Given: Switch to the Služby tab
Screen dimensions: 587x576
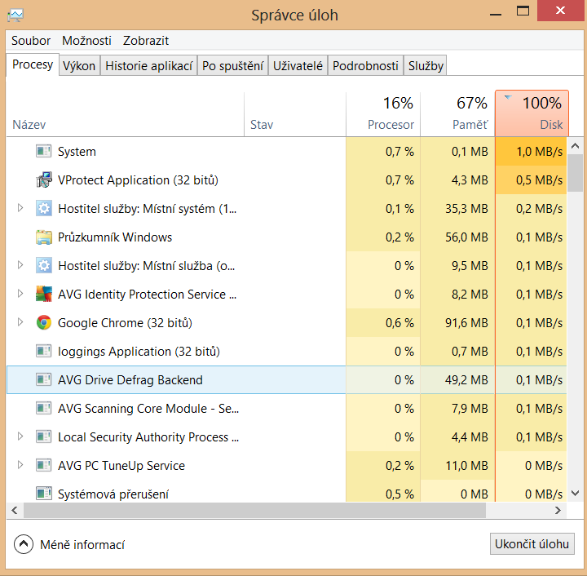Looking at the screenshot, I should pos(426,66).
